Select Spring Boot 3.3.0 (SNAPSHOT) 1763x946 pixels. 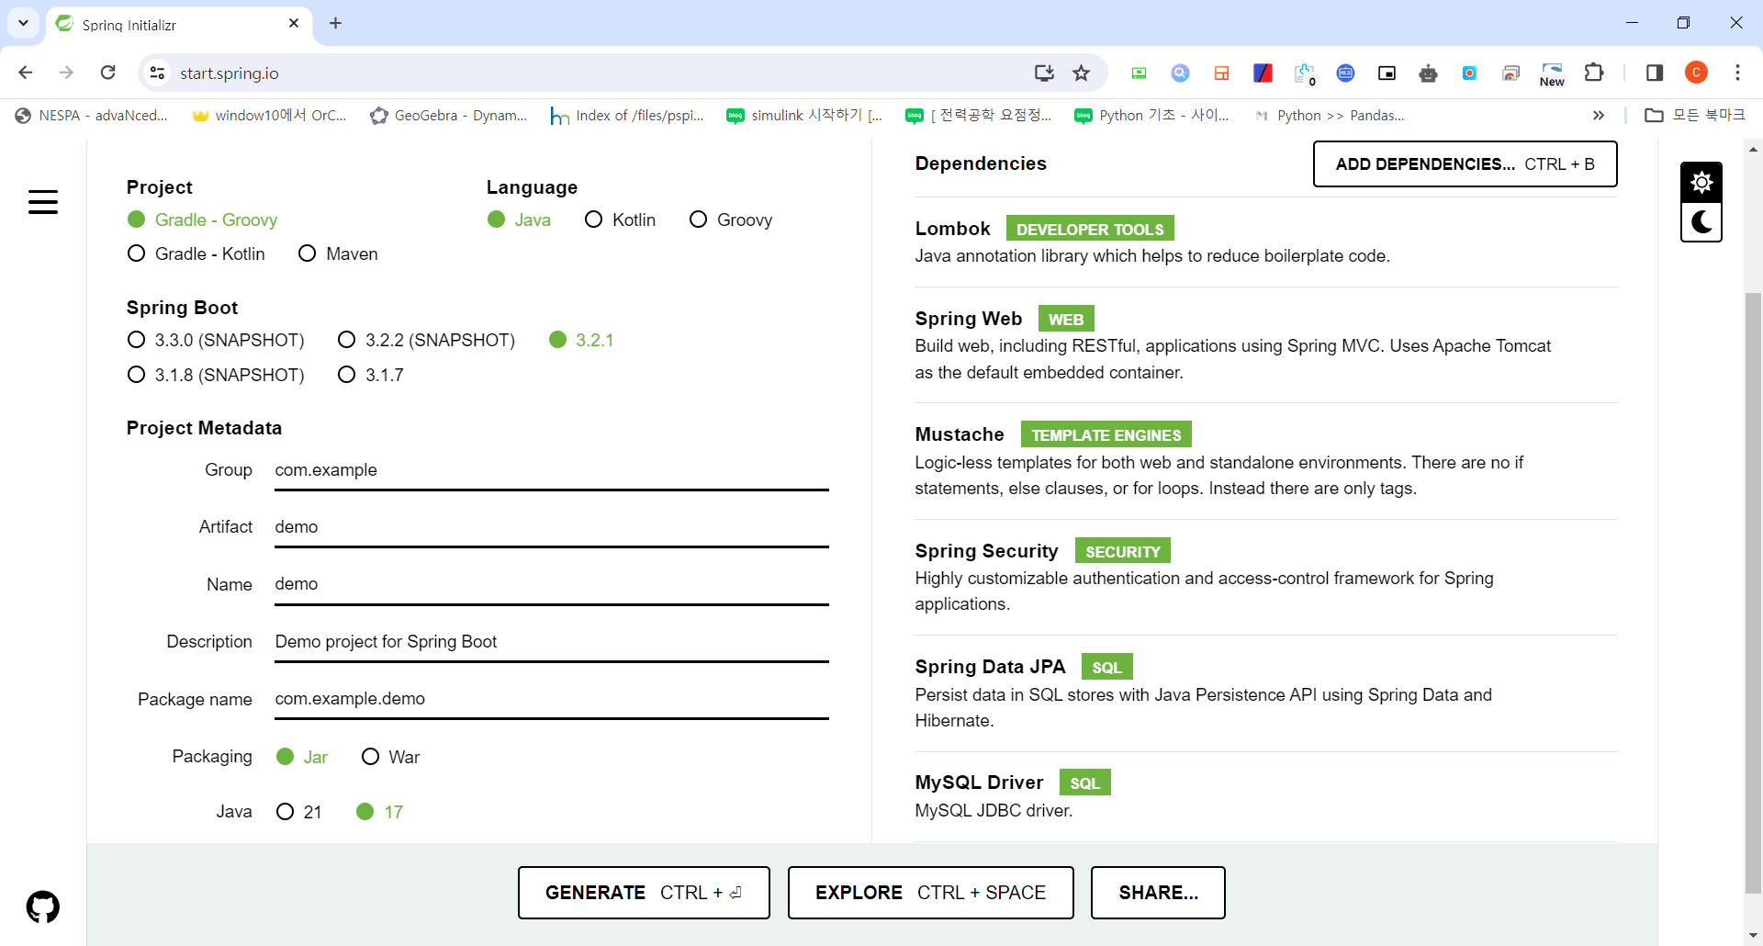point(216,340)
